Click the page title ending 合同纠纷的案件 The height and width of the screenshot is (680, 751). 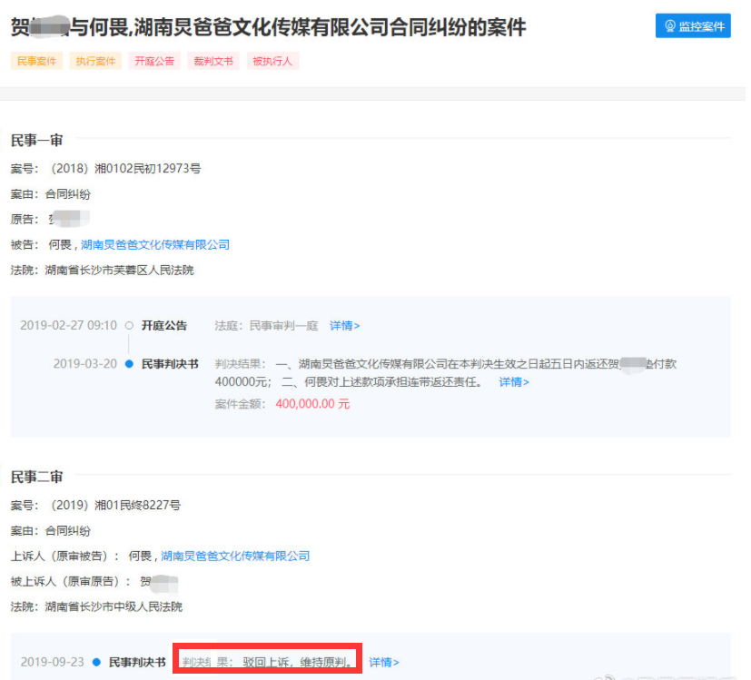pyautogui.click(x=268, y=27)
